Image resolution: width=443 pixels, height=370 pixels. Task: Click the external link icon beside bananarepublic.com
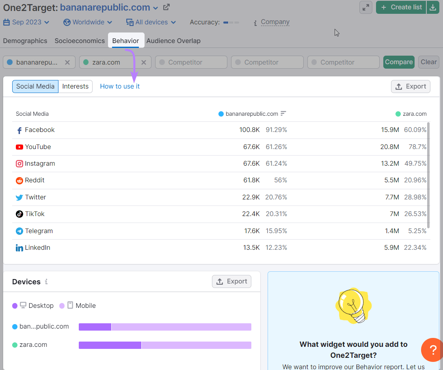coord(166,7)
